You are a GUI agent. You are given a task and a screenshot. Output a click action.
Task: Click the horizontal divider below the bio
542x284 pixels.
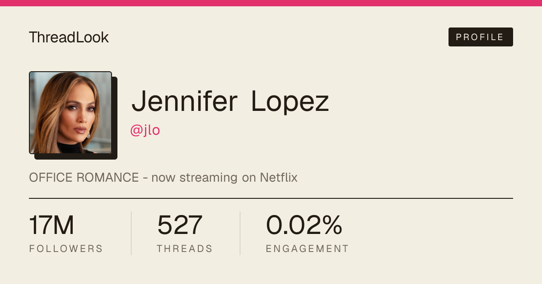(271, 198)
